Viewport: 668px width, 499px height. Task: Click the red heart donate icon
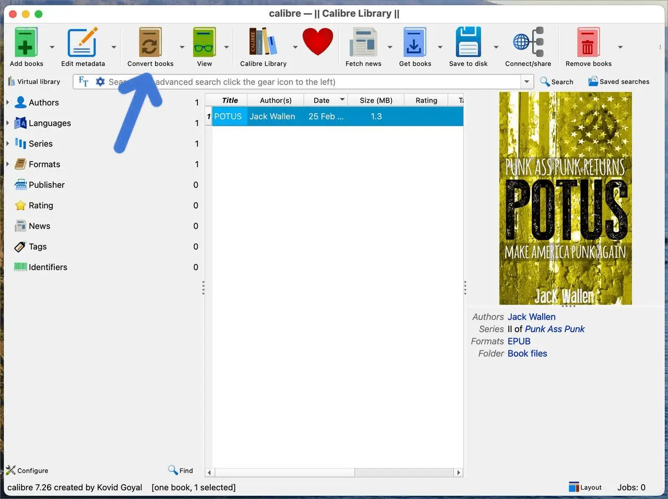tap(317, 42)
